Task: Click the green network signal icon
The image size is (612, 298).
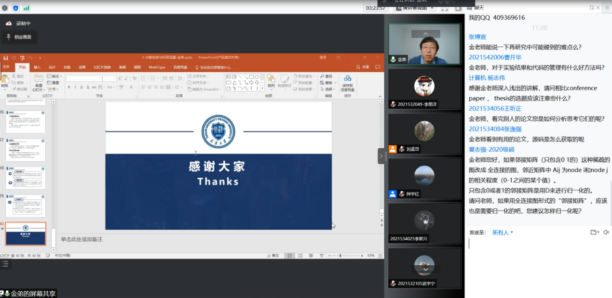Action: tap(26, 8)
